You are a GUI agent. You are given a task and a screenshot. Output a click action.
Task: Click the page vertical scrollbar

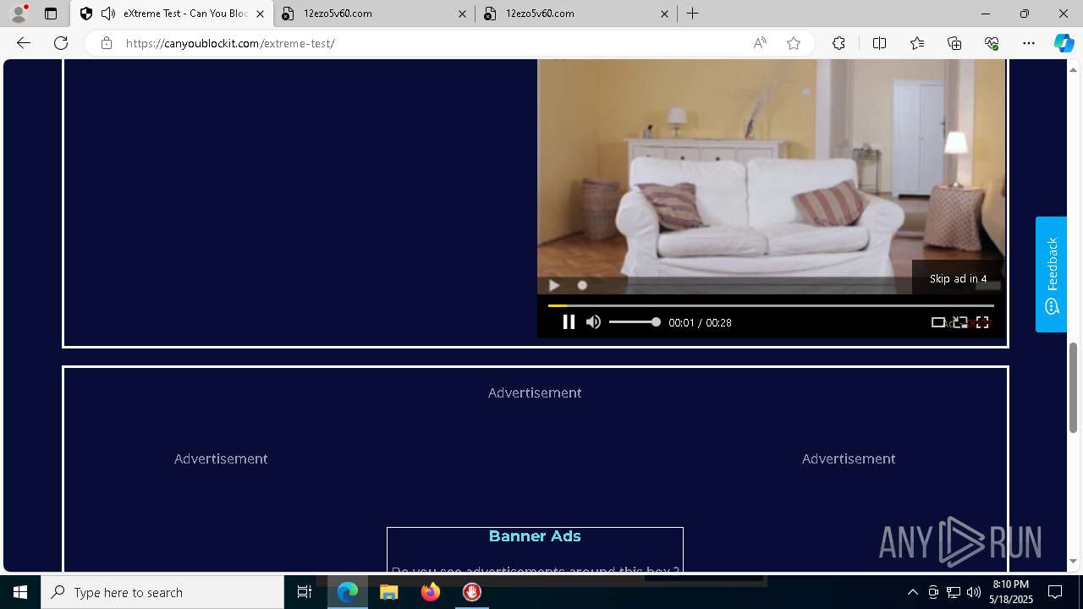1074,387
